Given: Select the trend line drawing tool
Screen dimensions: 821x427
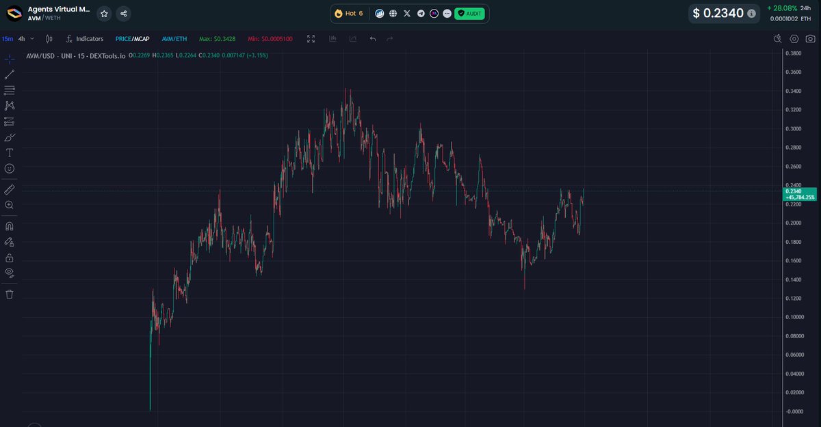Looking at the screenshot, I should (10, 73).
